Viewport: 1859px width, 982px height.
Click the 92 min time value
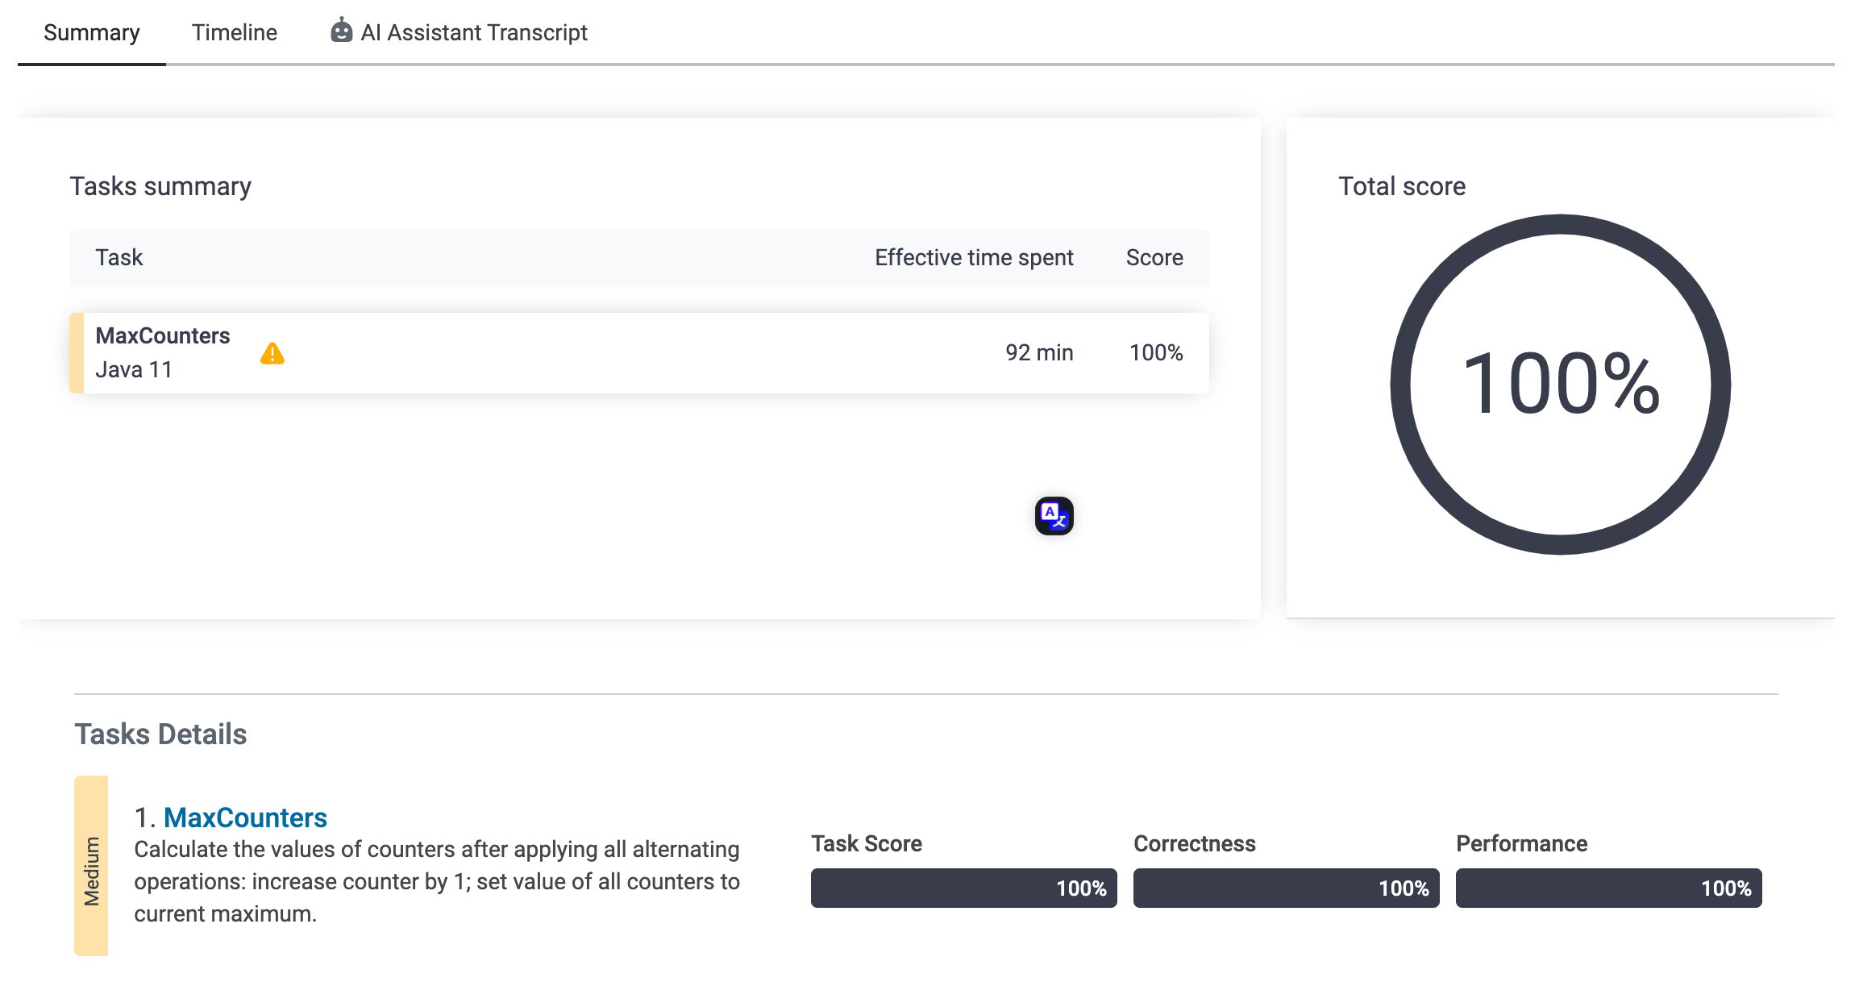1038,353
